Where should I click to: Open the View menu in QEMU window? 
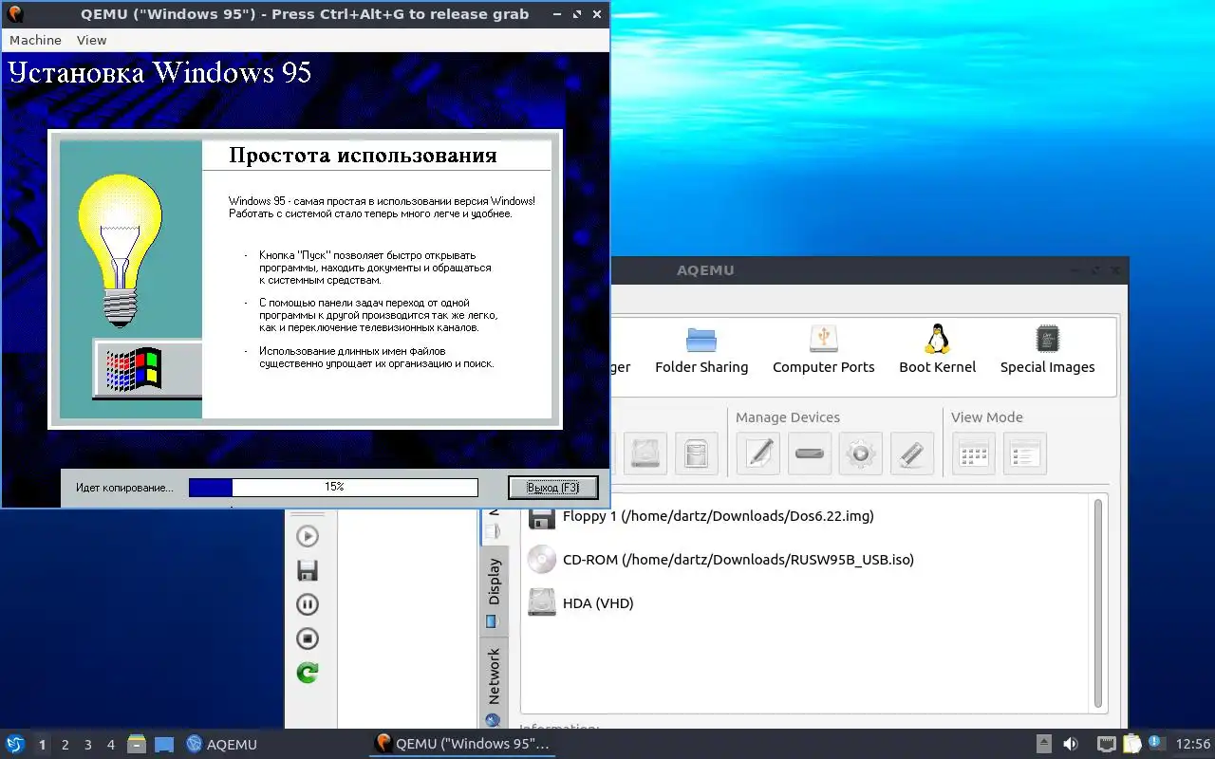point(91,40)
